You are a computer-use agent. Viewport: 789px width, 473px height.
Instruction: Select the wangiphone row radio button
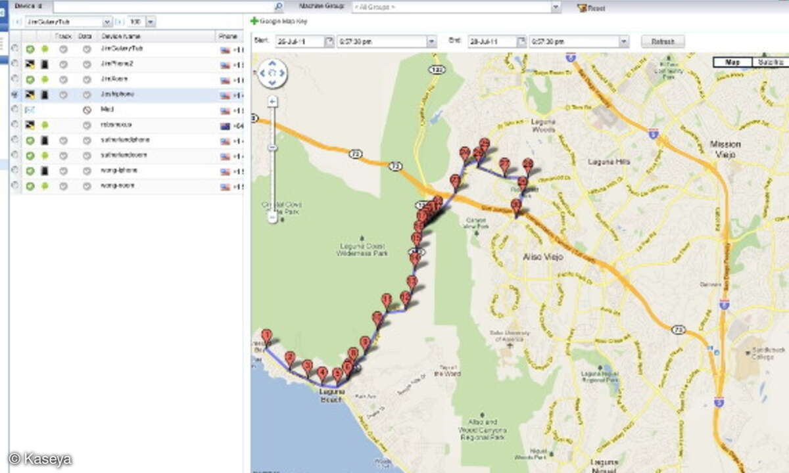click(15, 171)
